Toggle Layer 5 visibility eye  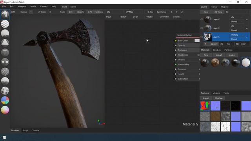tap(202, 37)
